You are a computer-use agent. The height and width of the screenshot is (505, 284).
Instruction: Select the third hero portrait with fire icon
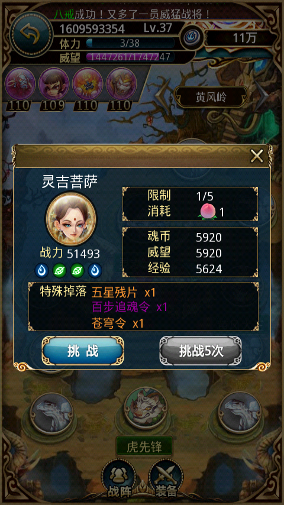(x=88, y=84)
